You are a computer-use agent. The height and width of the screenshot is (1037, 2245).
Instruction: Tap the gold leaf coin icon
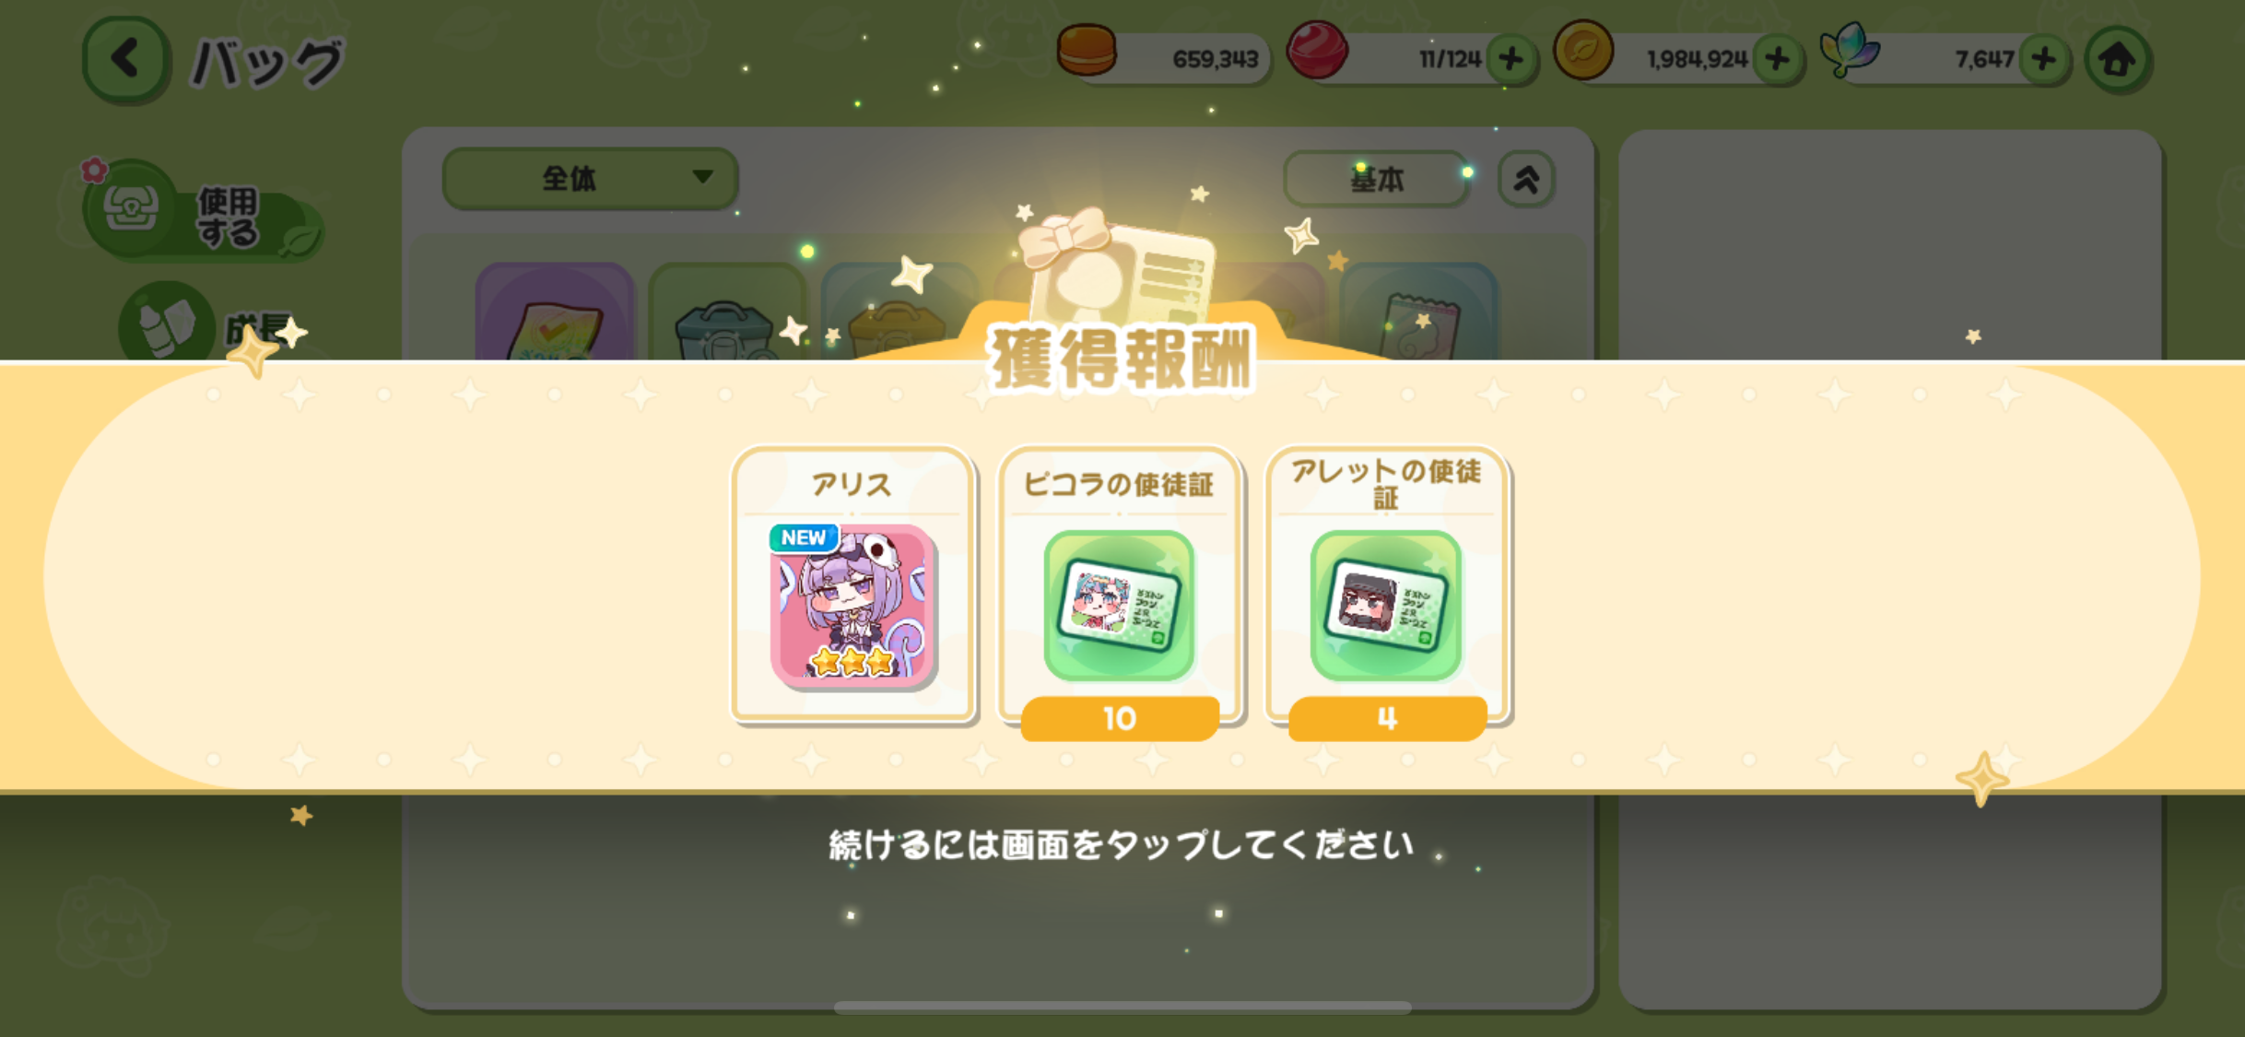point(1583,50)
